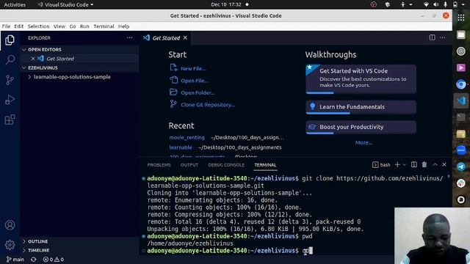
Task: Select the Terminal panel tab
Action: tap(265, 165)
